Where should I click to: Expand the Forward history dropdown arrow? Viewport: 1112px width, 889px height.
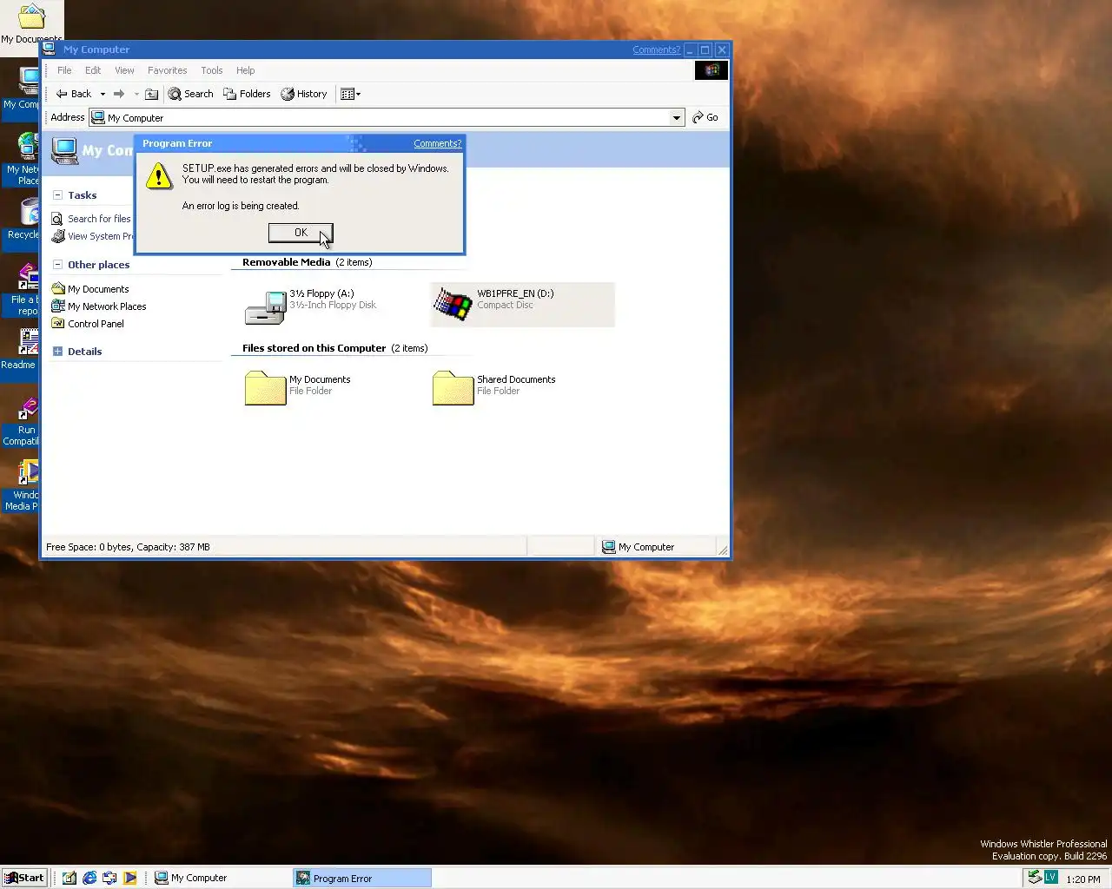click(x=136, y=94)
